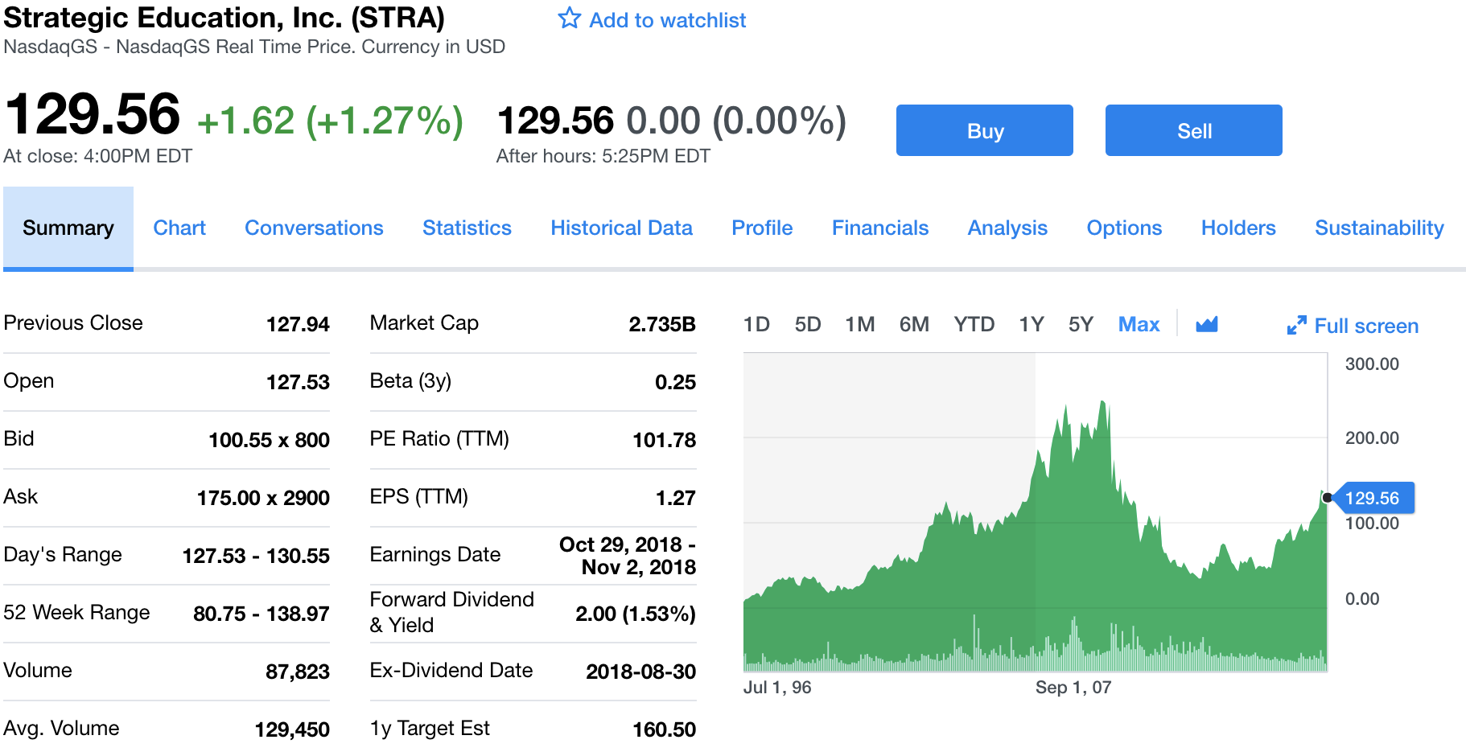The width and height of the screenshot is (1466, 756).
Task: Add STRA to watchlist link
Action: 667,20
